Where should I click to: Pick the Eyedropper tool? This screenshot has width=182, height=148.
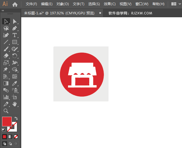point(15,83)
